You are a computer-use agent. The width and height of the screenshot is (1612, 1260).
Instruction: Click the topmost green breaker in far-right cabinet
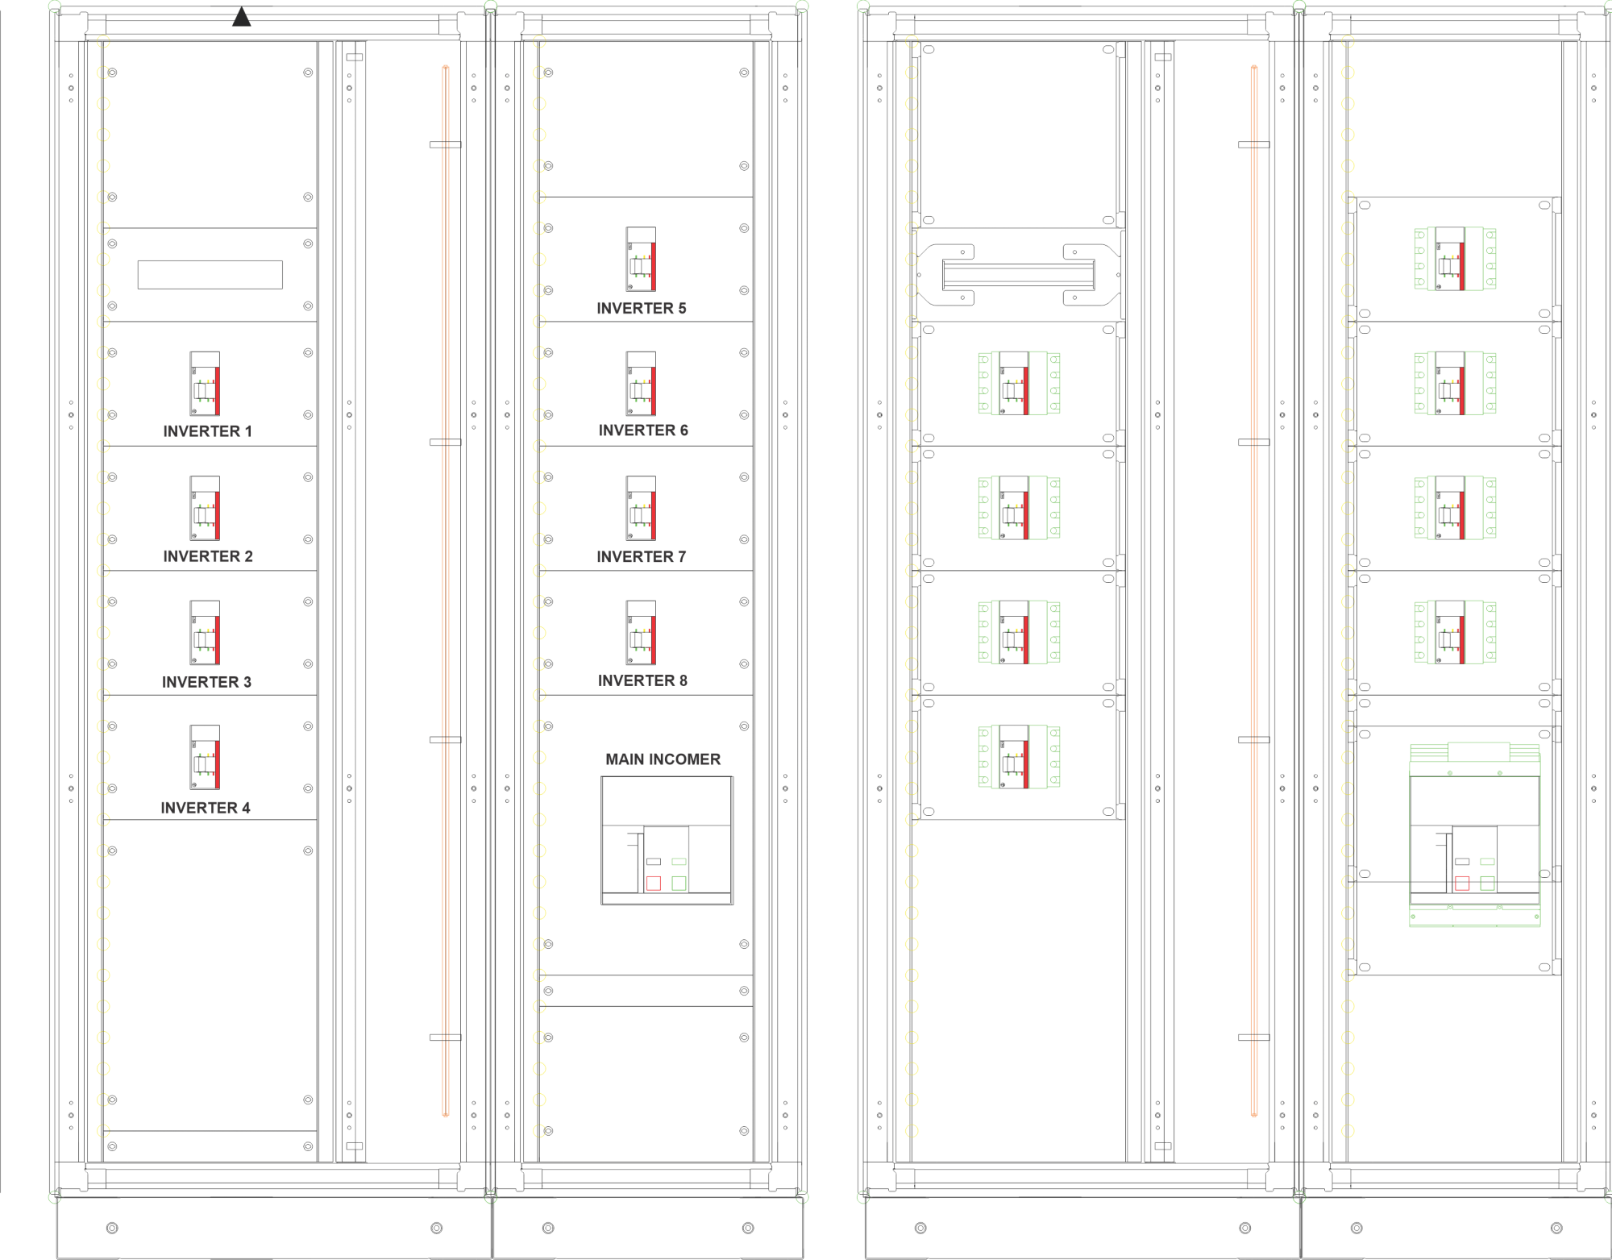point(1455,259)
